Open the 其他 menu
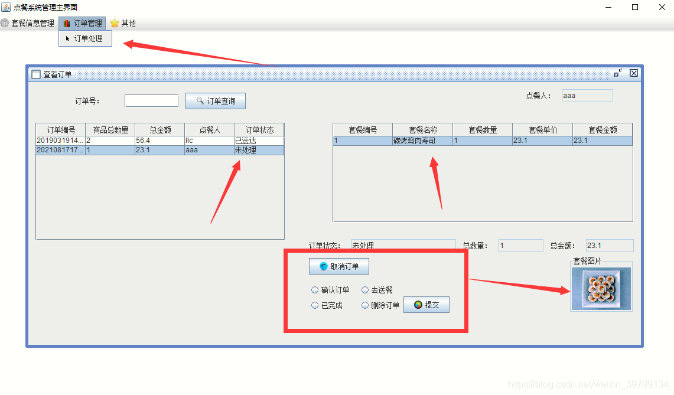Viewport: 674px width, 395px height. (x=123, y=23)
